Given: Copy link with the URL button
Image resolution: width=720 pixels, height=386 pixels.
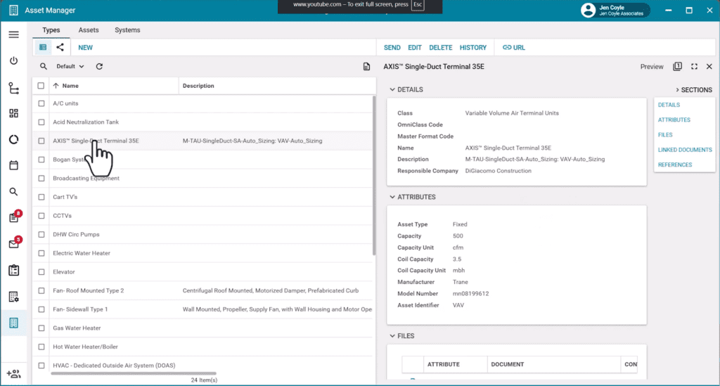Looking at the screenshot, I should (x=514, y=47).
